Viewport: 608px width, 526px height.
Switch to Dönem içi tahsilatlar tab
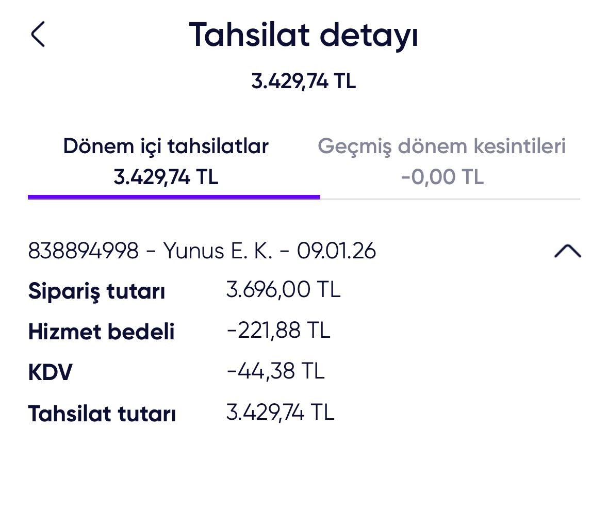click(166, 146)
